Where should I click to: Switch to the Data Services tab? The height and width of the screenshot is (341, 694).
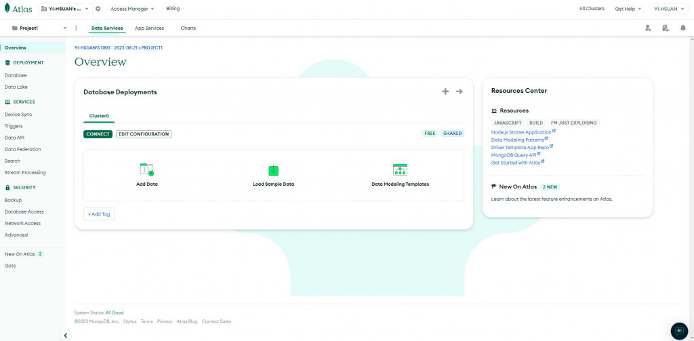107,28
